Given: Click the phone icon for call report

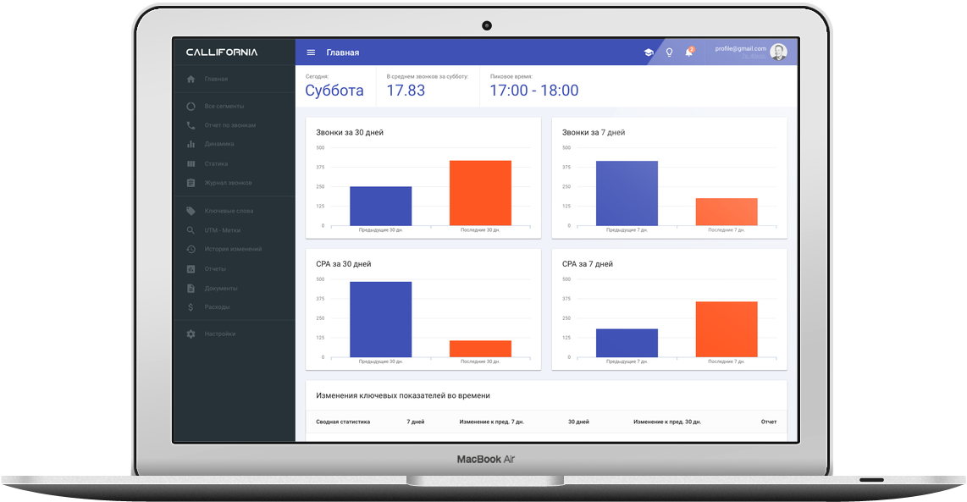Looking at the screenshot, I should tap(191, 125).
